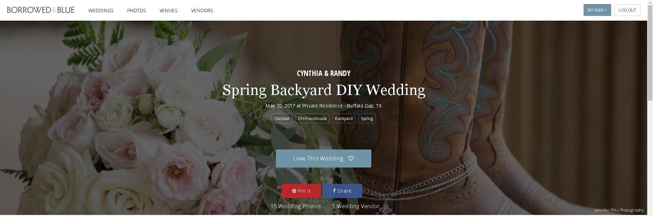This screenshot has width=653, height=216.
Task: Select the Backyard tag
Action: pyautogui.click(x=344, y=118)
